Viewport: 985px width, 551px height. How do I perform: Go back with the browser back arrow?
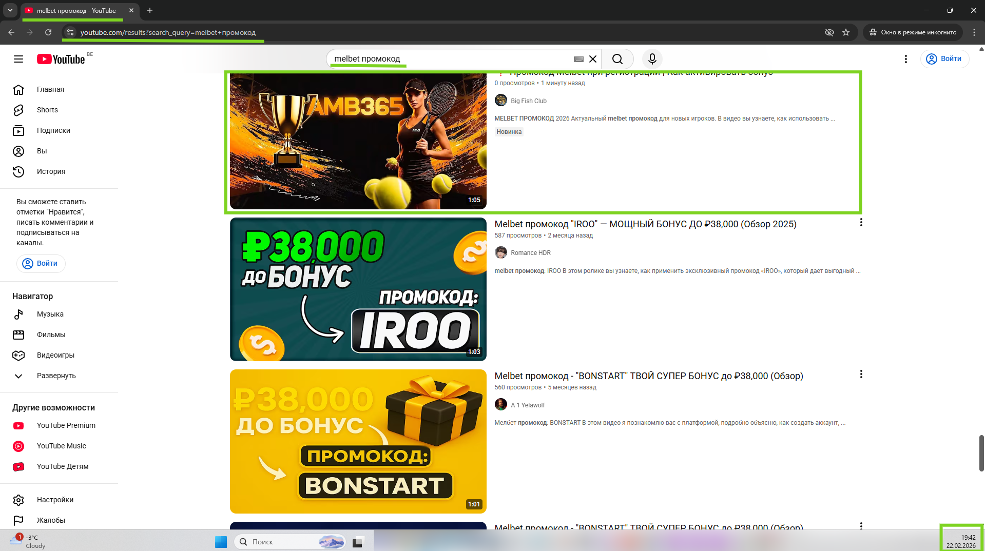11,32
